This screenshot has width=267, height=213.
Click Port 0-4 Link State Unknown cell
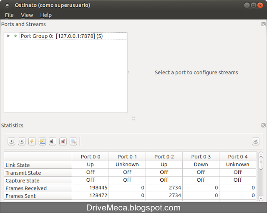[238, 165]
